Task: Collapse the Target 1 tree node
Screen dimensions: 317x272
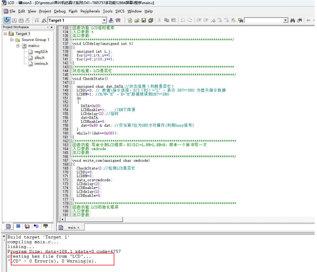Action: point(6,34)
